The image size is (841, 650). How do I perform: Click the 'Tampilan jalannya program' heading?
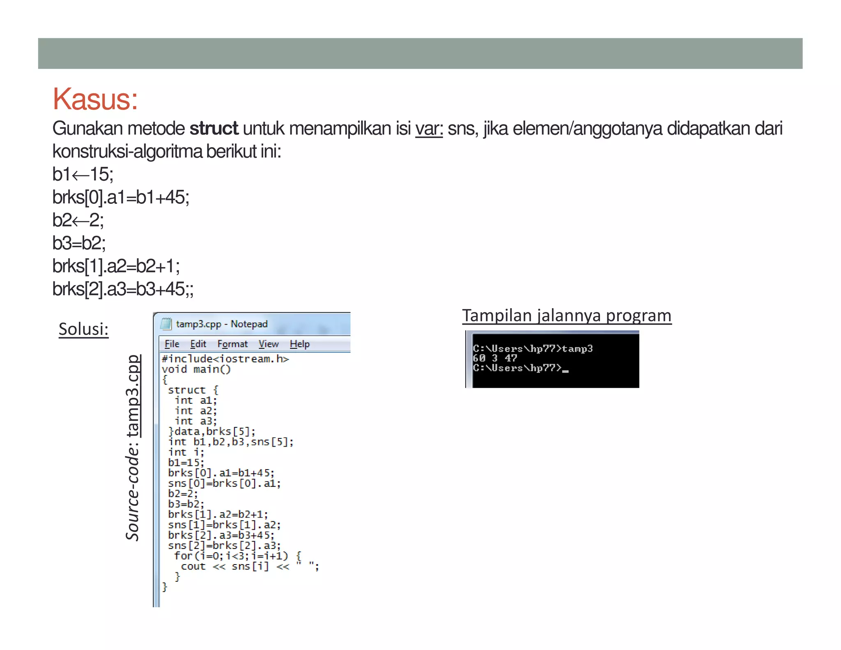click(567, 316)
